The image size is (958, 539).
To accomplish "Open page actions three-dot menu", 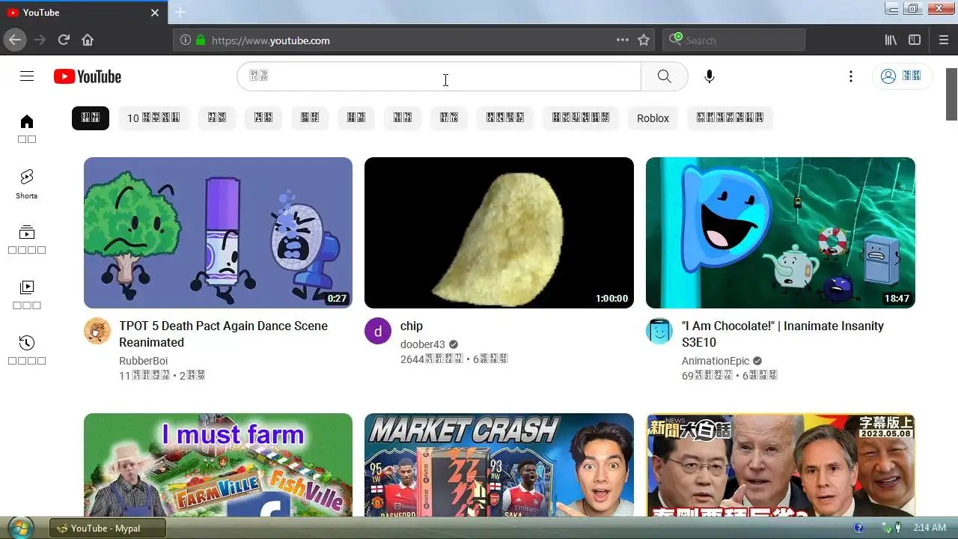I will click(623, 40).
